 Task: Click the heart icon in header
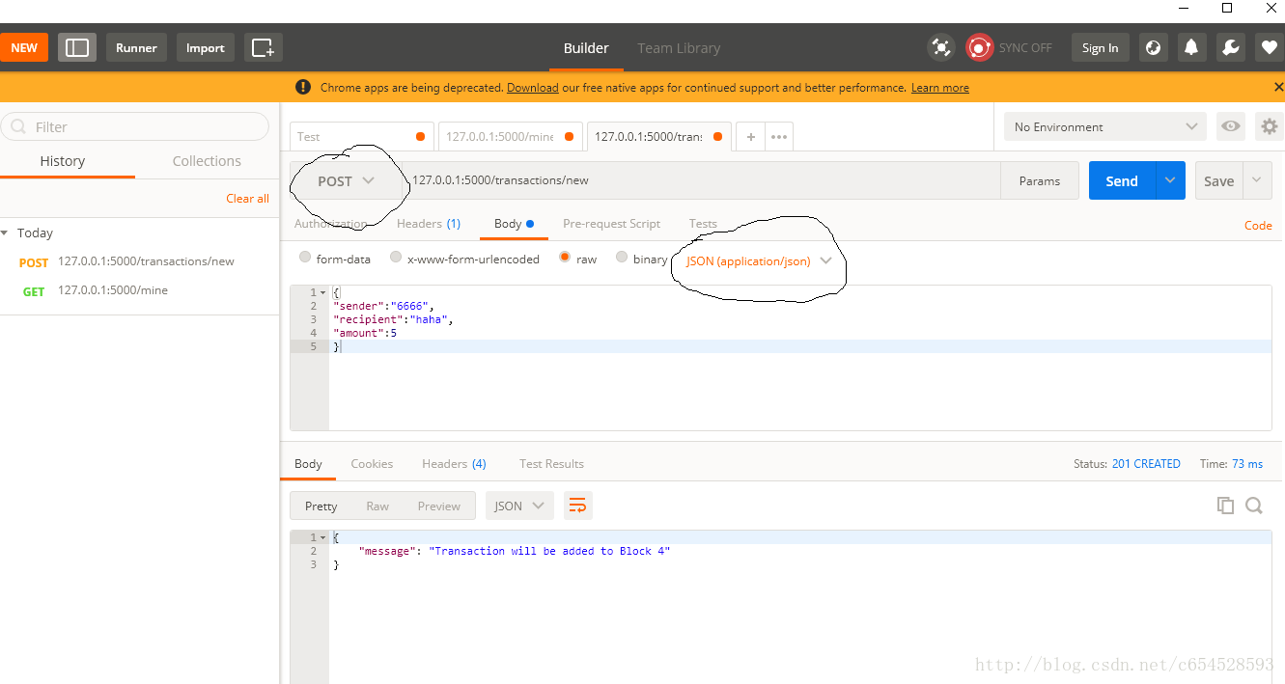1270,47
